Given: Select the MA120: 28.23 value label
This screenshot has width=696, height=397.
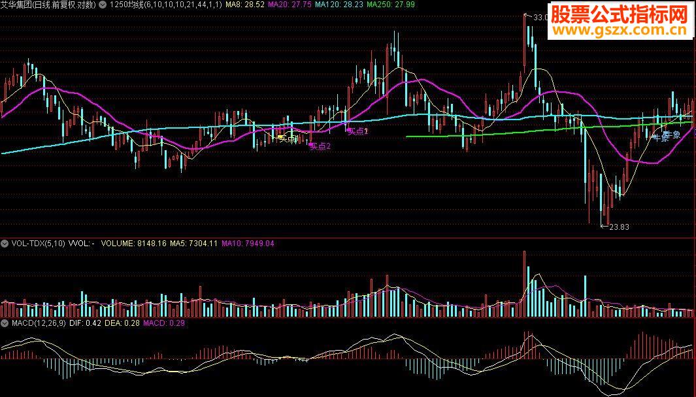Looking at the screenshot, I should [339, 5].
